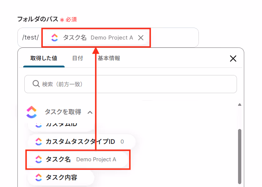Click the 0 value beside カスタムタスクタイプID
The height and width of the screenshot is (187, 262).
pos(122,142)
